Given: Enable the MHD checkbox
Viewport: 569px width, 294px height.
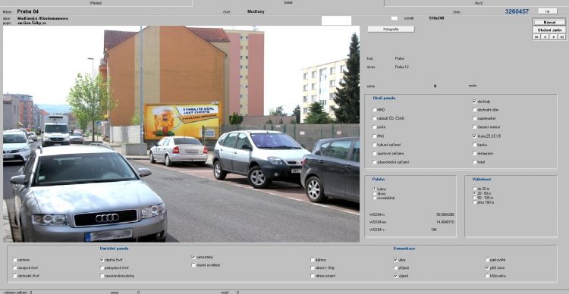Looking at the screenshot, I should (375, 109).
